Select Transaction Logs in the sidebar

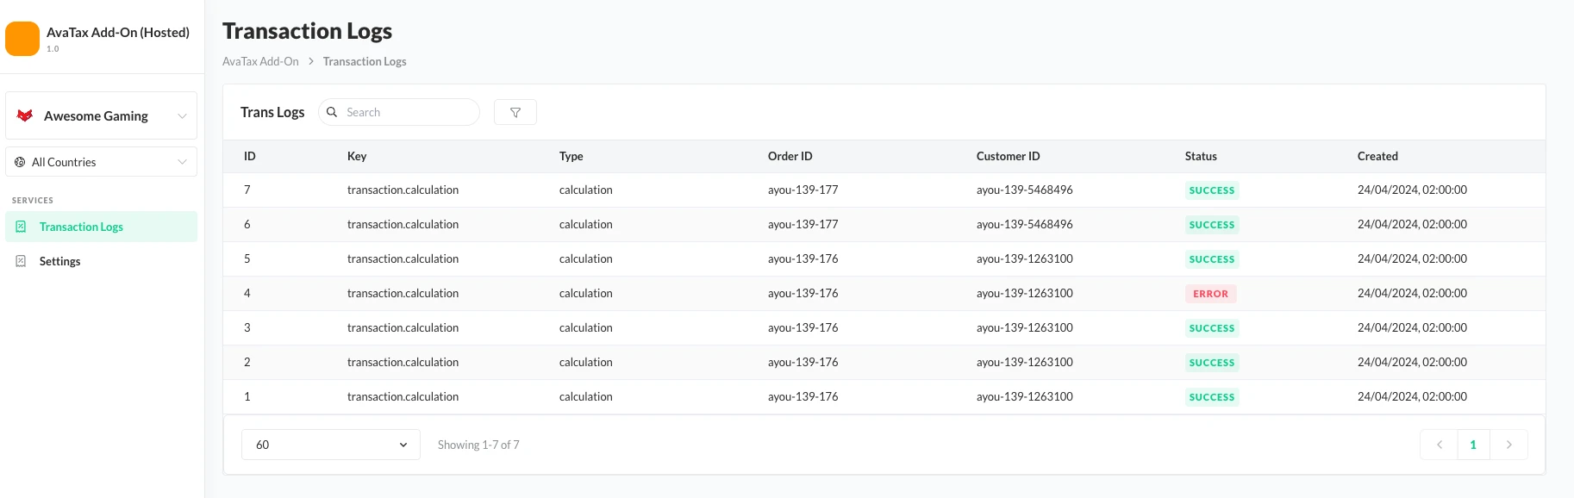click(x=81, y=227)
